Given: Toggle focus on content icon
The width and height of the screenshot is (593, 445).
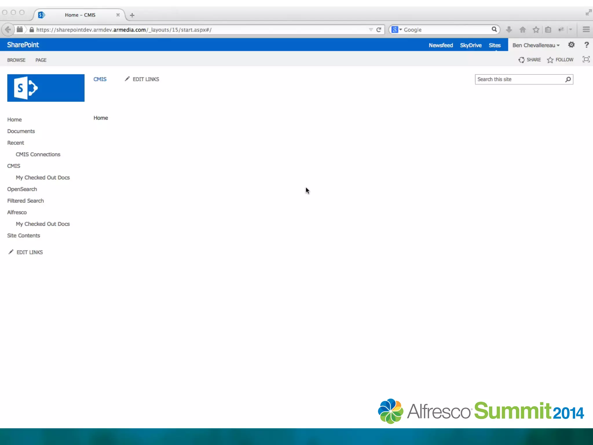Looking at the screenshot, I should click(586, 59).
